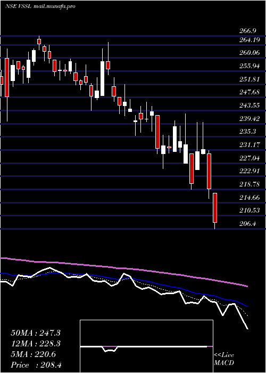
Task: Click the 231.17 price axis label
Action: pos(250,144)
